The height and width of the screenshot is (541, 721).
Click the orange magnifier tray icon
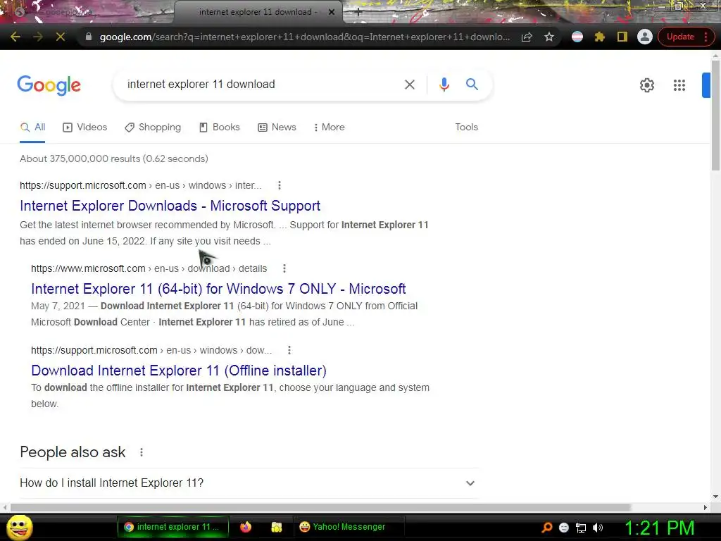pos(547,528)
